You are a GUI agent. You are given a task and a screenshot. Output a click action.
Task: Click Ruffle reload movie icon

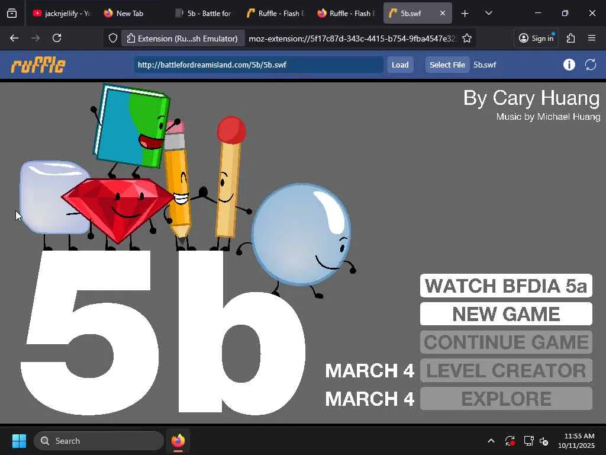coord(591,65)
